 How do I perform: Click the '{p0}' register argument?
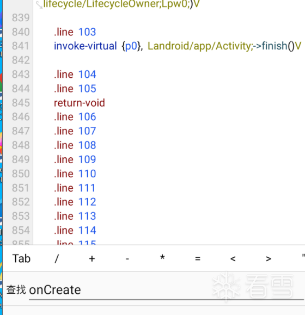tap(132, 46)
